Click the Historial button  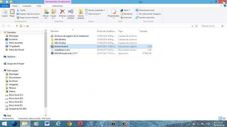click(x=126, y=17)
